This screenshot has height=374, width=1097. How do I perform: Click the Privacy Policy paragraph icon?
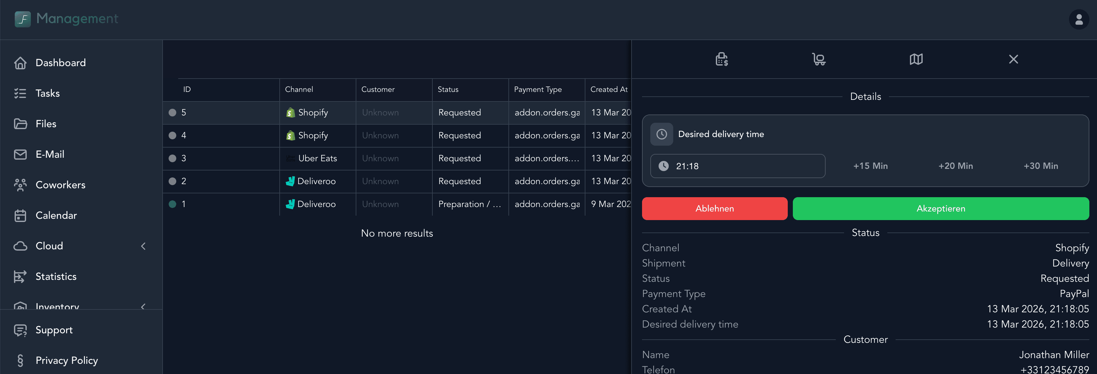pos(20,361)
